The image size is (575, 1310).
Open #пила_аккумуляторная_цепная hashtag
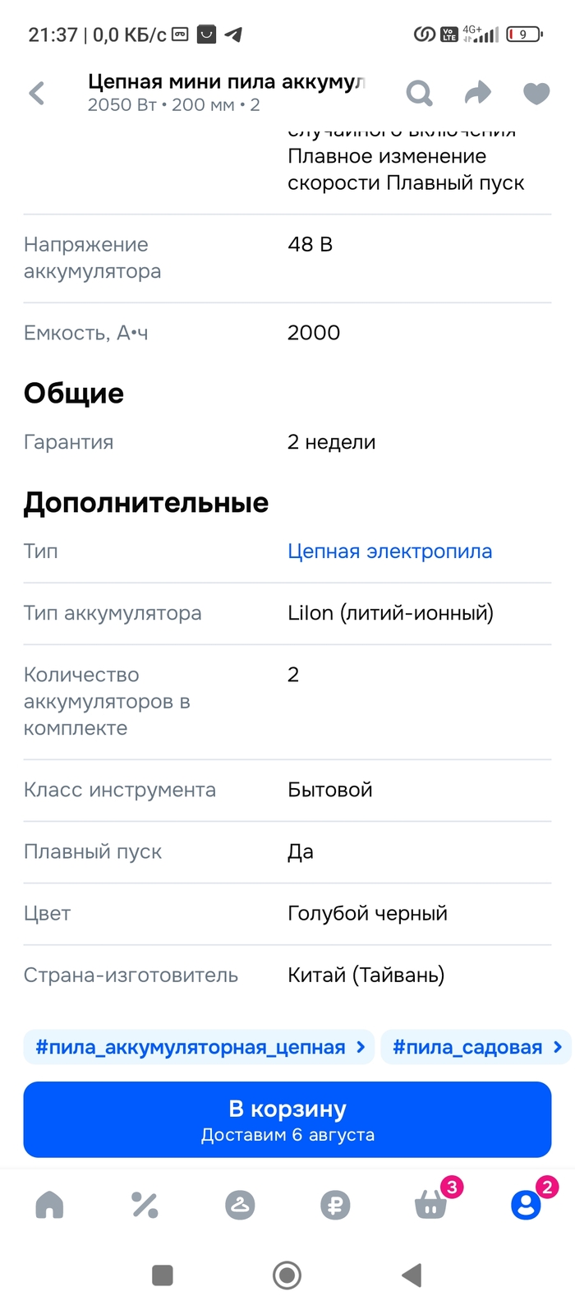[x=191, y=1047]
